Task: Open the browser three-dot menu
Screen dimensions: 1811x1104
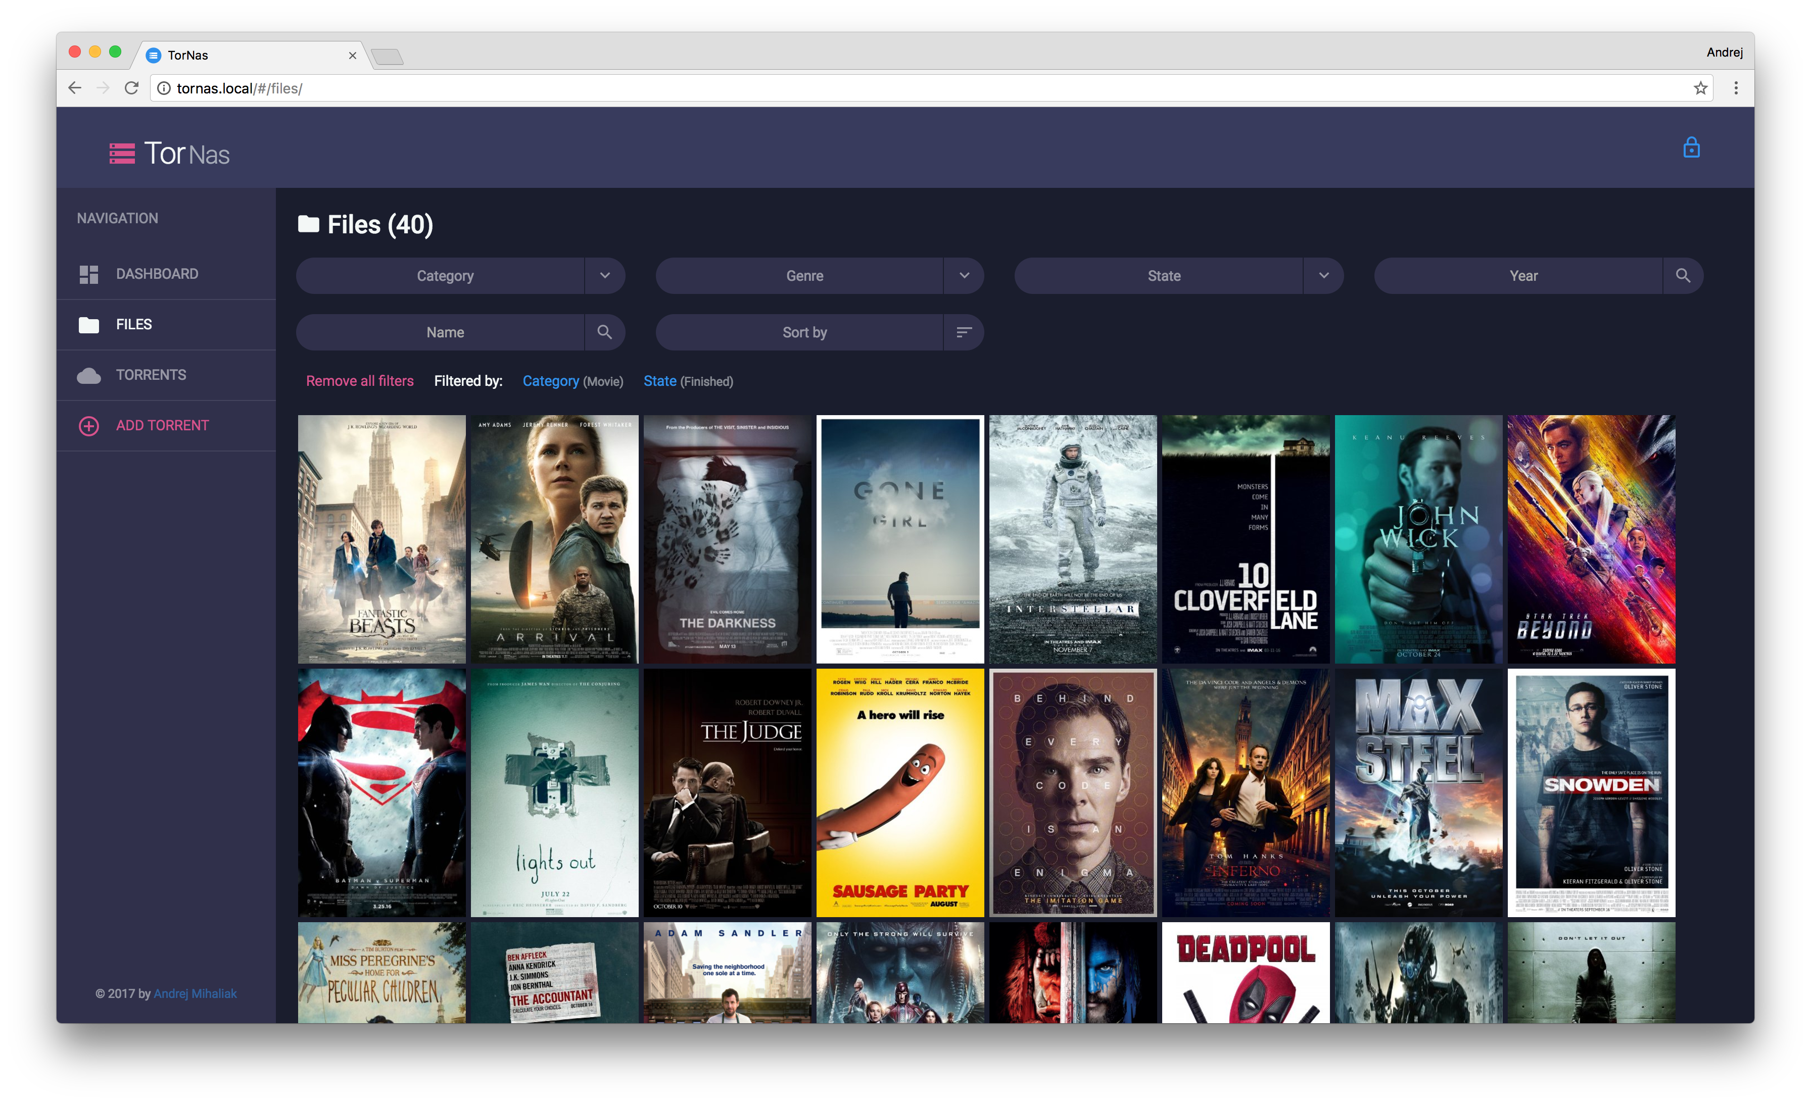Action: click(x=1735, y=88)
